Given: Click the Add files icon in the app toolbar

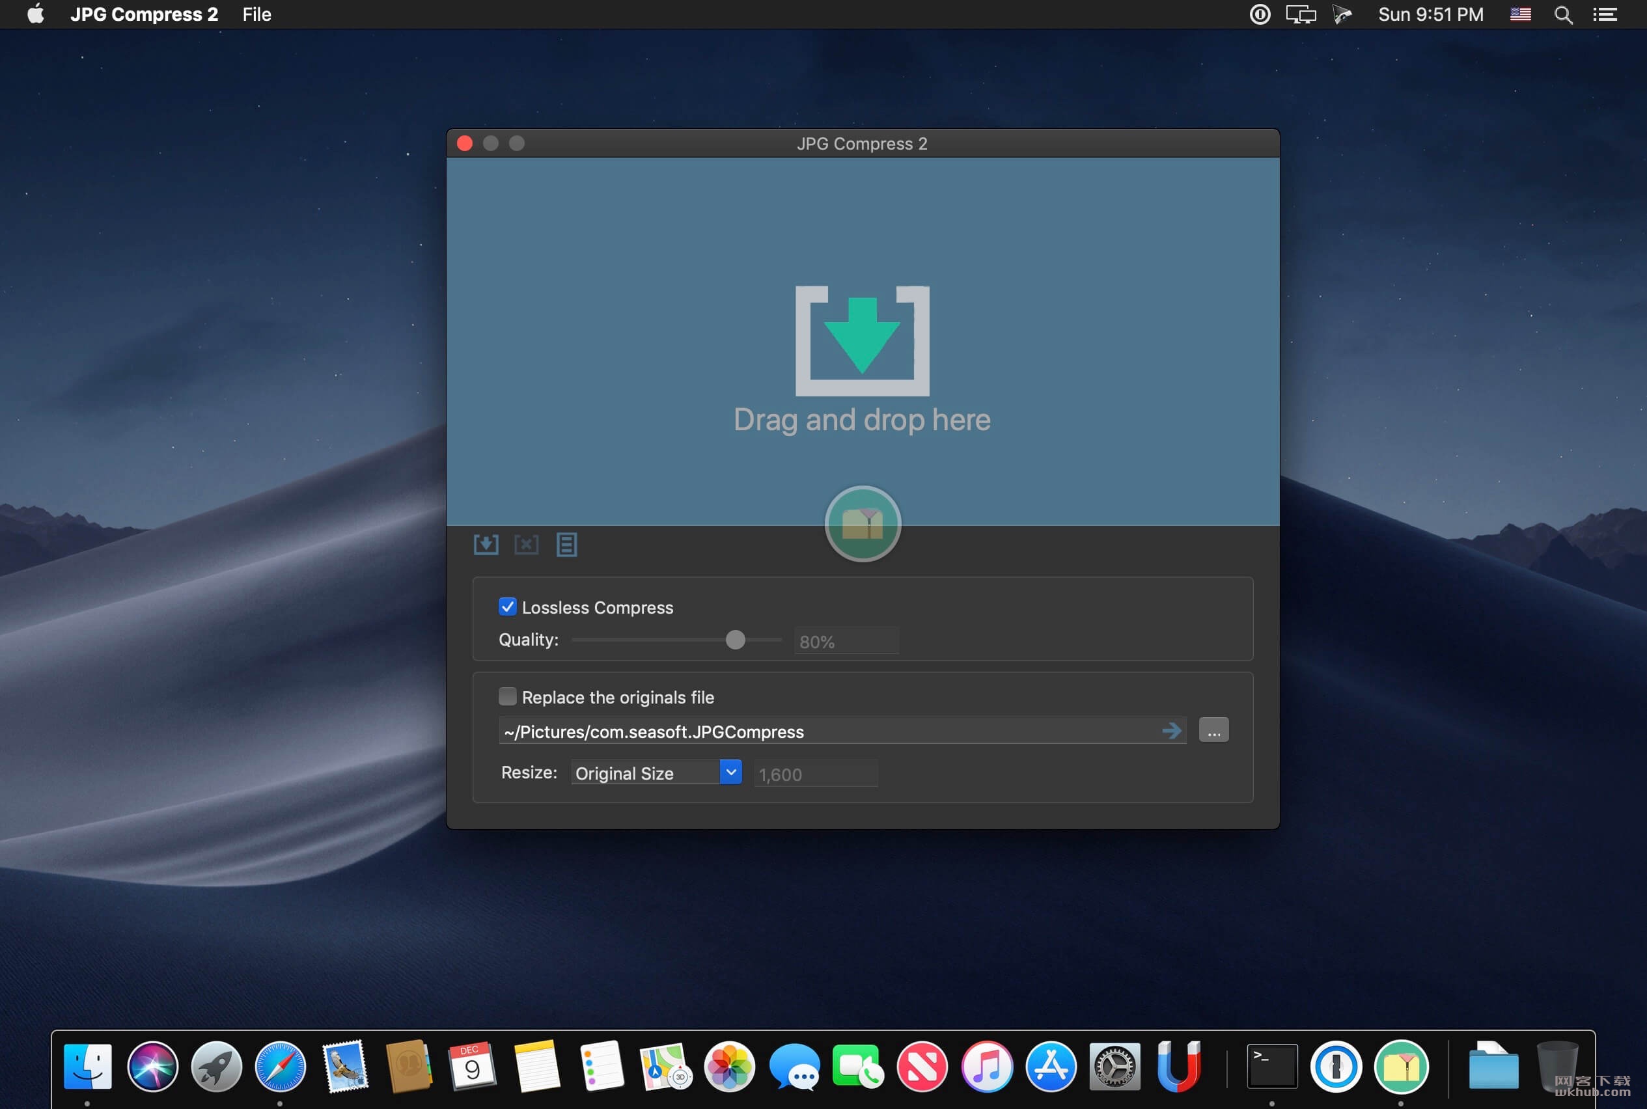Looking at the screenshot, I should click(x=486, y=545).
